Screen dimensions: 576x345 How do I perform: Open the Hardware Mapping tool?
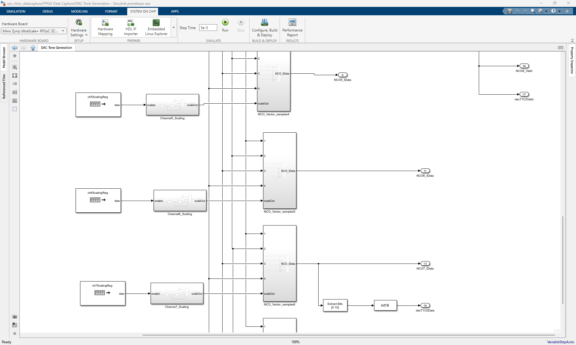point(105,27)
